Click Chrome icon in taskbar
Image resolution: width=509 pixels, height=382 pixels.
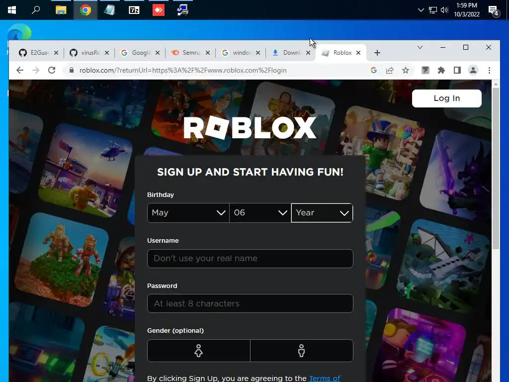(85, 10)
